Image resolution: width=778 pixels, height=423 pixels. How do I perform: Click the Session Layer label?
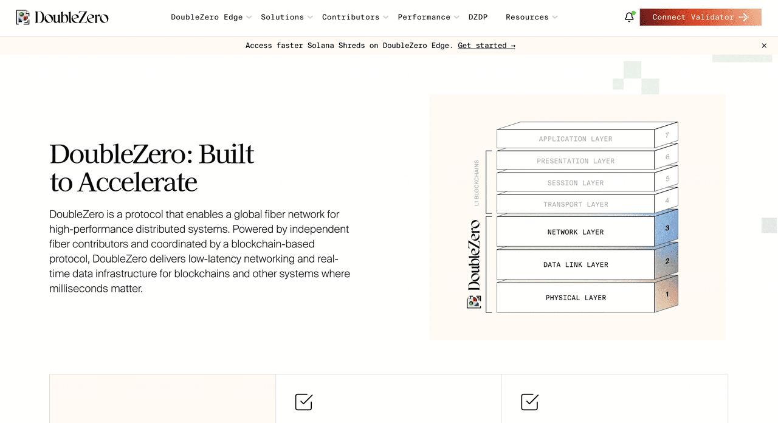(576, 183)
